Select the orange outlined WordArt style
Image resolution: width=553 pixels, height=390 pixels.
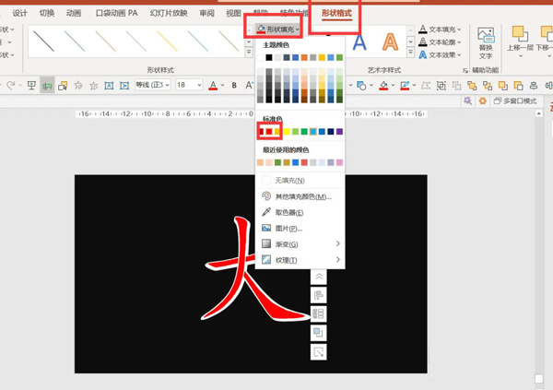point(391,42)
